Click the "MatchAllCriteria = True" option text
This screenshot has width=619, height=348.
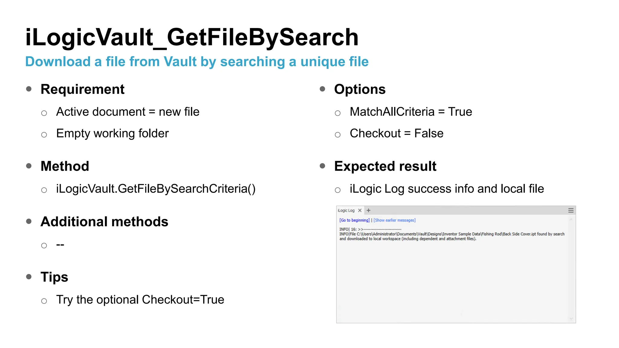(411, 112)
